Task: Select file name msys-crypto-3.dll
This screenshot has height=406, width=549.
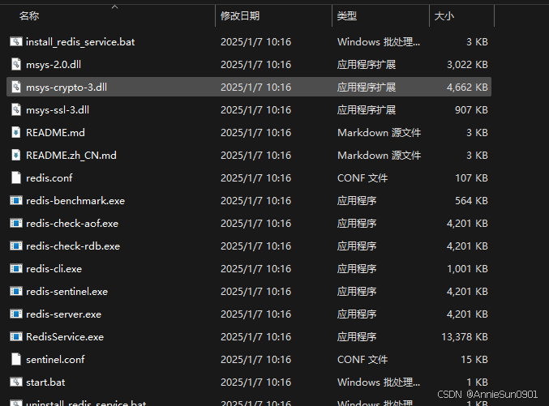Action: 66,88
